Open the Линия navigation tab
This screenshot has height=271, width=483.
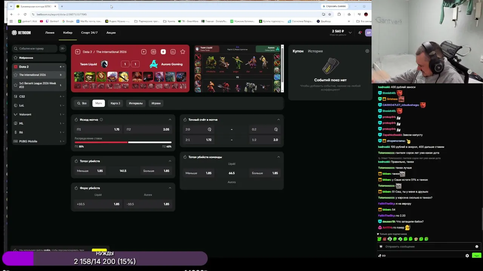click(x=50, y=33)
